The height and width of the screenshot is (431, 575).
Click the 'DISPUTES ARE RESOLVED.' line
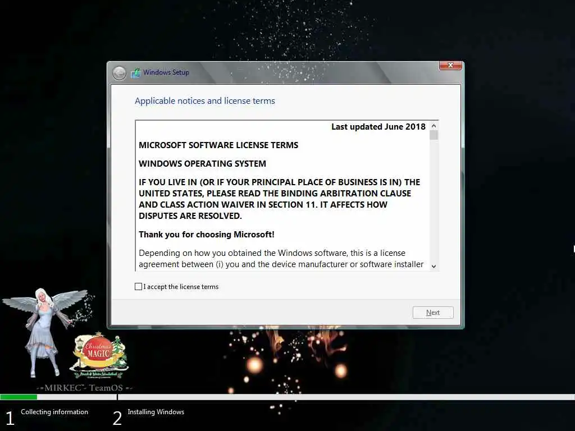coord(190,216)
